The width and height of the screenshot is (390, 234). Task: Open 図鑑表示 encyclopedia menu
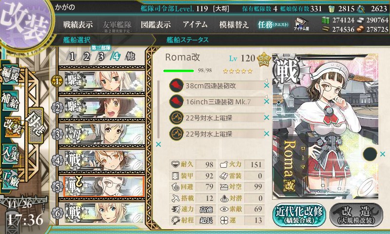(156, 24)
